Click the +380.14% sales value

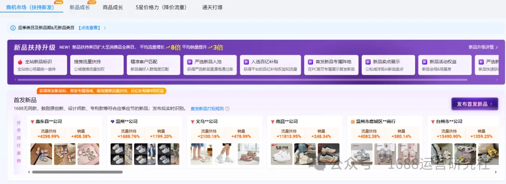401,136
